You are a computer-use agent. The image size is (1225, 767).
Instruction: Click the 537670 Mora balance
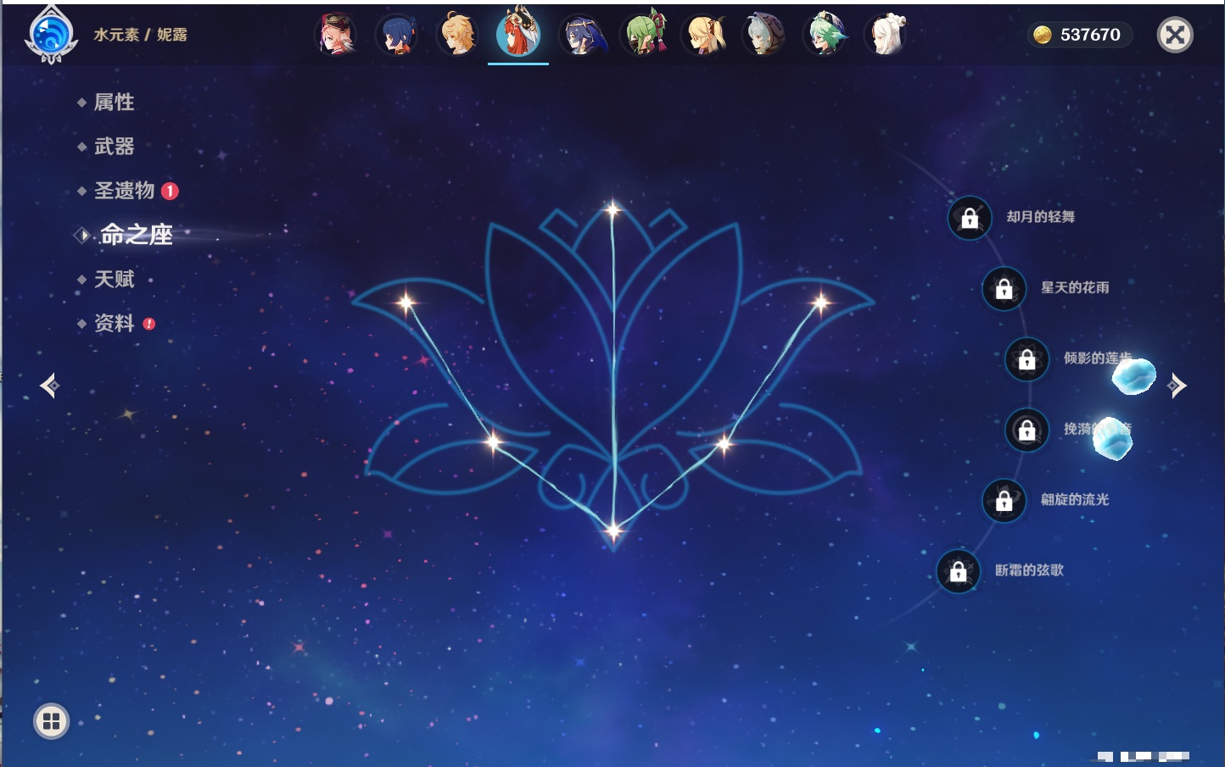click(x=1080, y=35)
